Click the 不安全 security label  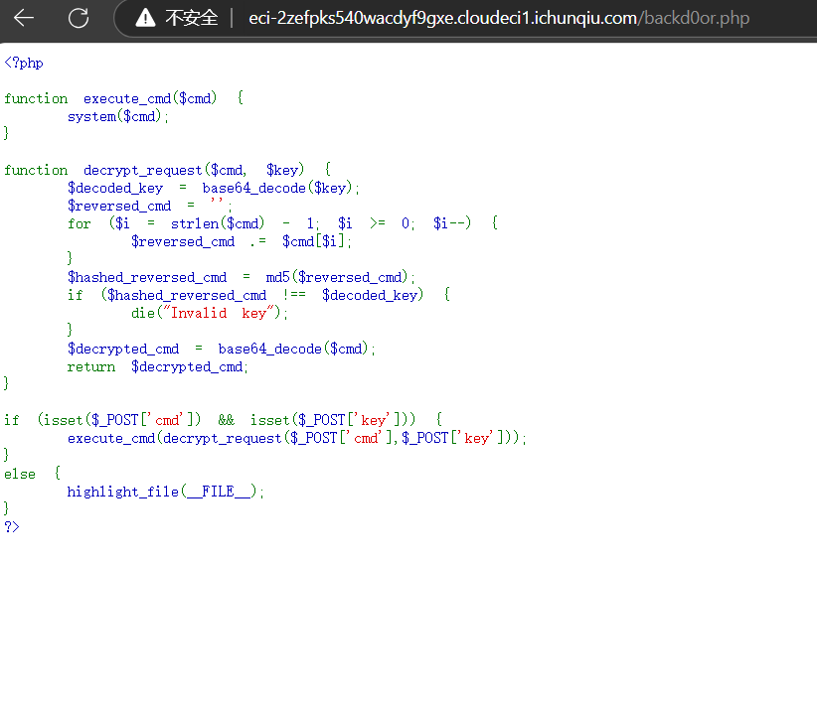191,18
